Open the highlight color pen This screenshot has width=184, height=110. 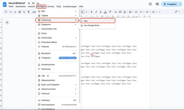click(x=110, y=12)
